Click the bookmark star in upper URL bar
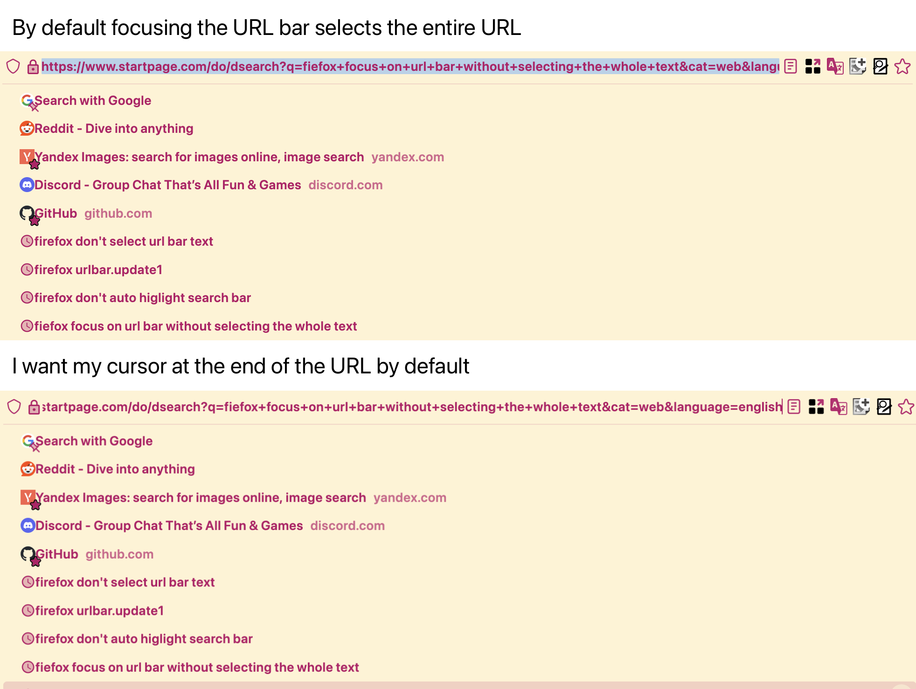 pos(902,67)
